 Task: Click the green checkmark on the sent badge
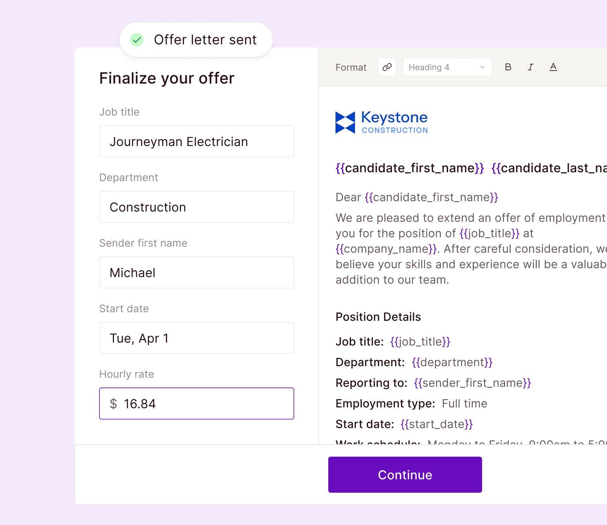137,40
